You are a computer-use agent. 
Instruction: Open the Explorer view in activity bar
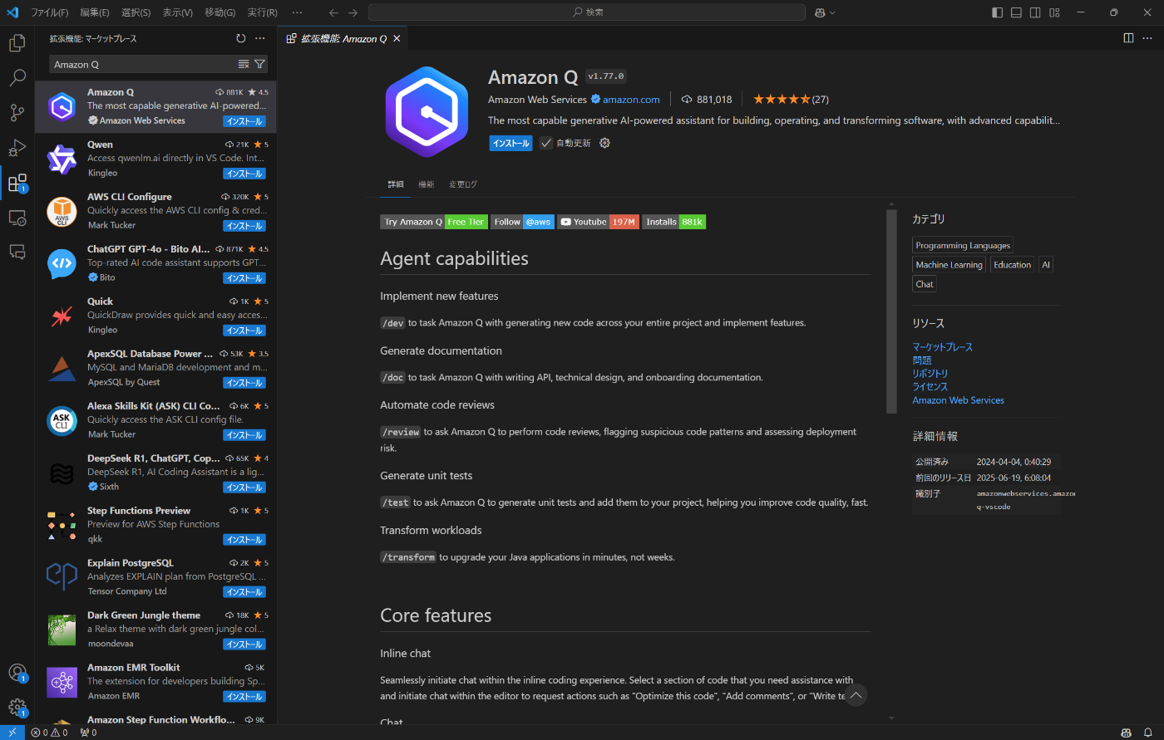point(17,43)
